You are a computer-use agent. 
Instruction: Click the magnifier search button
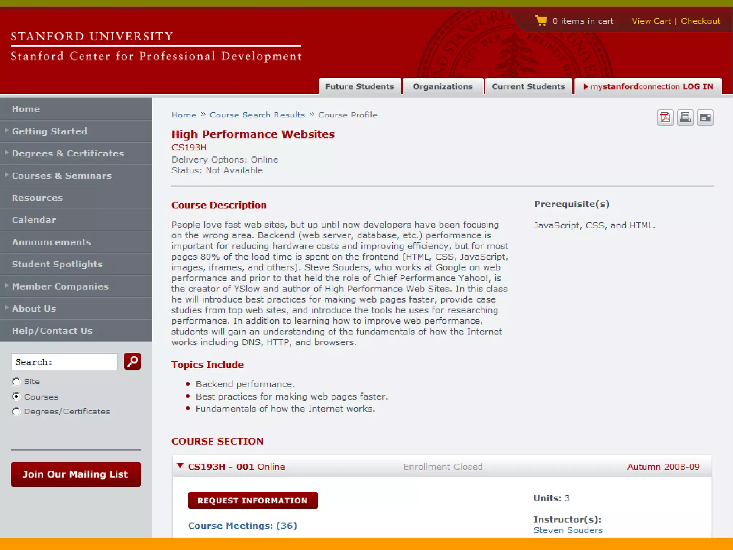(x=132, y=361)
